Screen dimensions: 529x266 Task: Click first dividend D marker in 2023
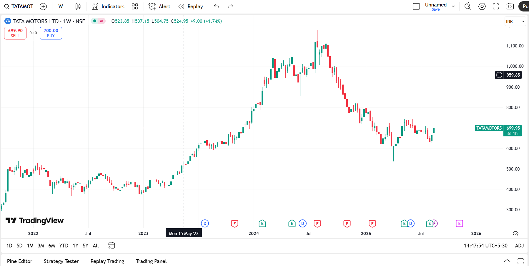[x=205, y=224]
